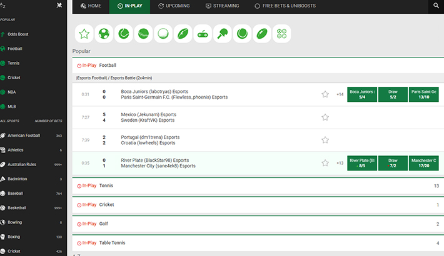Switch to the Upcoming tab
Screen dimensions: 444x256
(174, 6)
